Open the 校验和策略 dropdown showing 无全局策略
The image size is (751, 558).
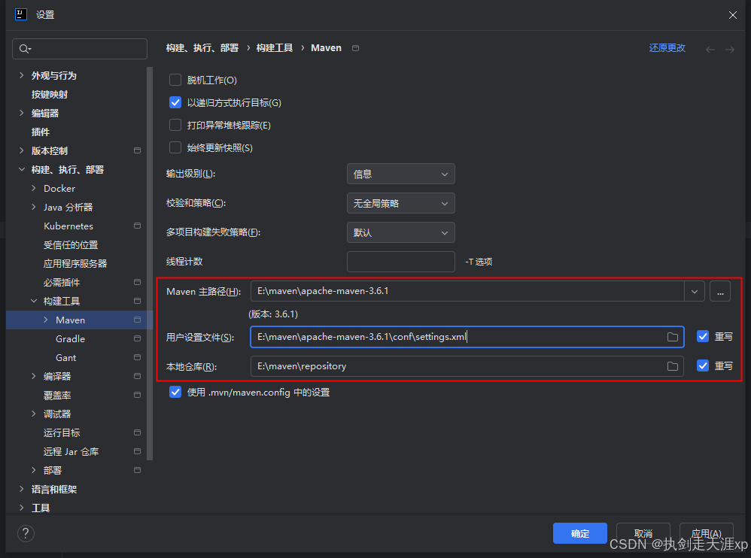(x=400, y=203)
